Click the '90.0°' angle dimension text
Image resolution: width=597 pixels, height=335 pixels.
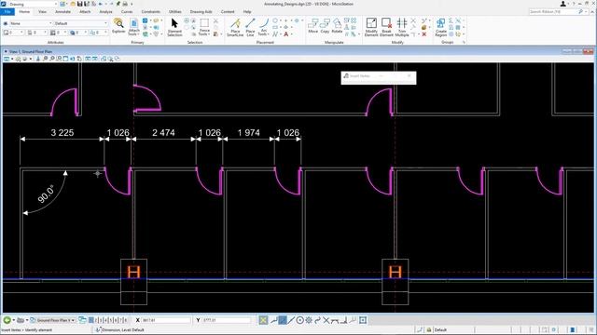pyautogui.click(x=46, y=194)
